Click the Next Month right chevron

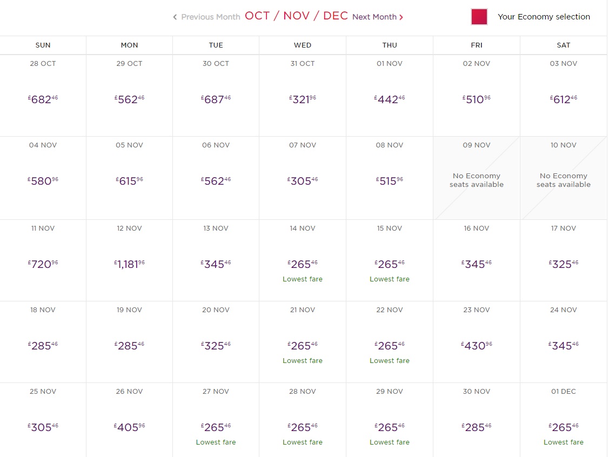pyautogui.click(x=401, y=17)
